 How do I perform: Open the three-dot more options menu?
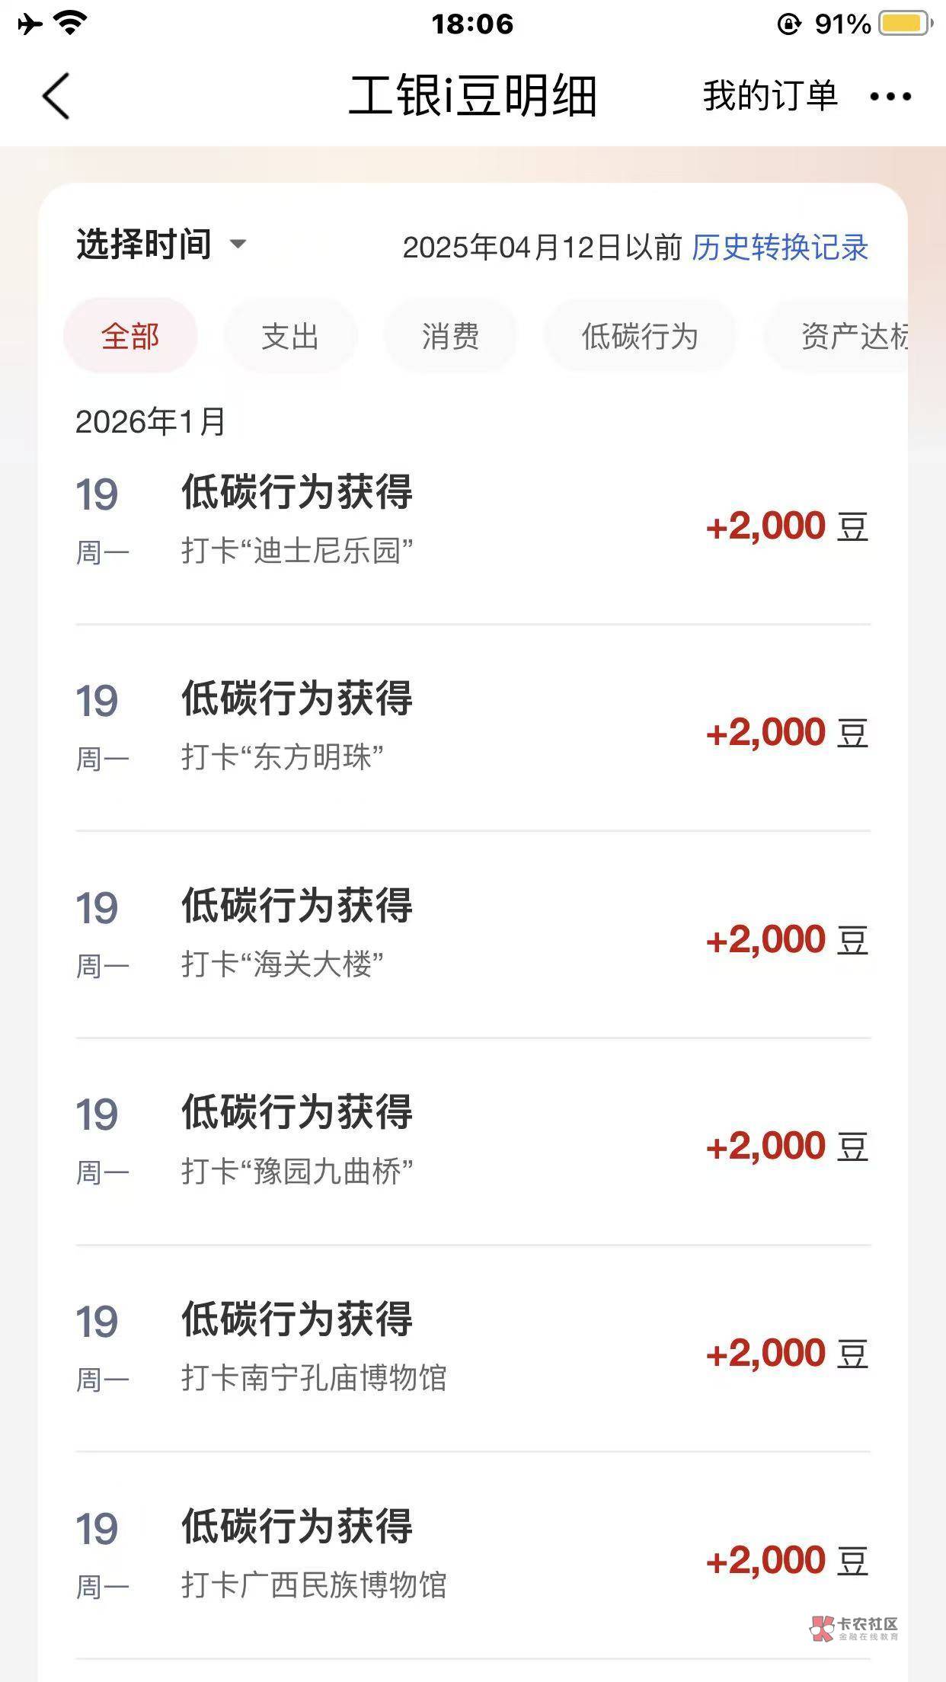click(x=890, y=97)
